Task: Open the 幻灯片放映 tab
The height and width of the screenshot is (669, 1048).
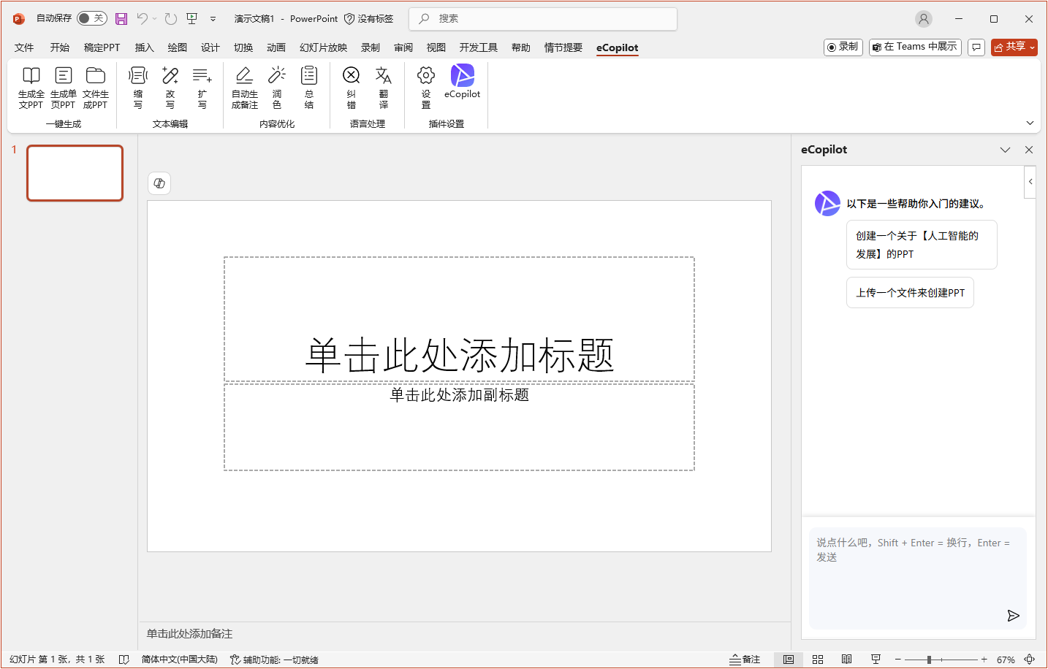Action: pyautogui.click(x=322, y=47)
